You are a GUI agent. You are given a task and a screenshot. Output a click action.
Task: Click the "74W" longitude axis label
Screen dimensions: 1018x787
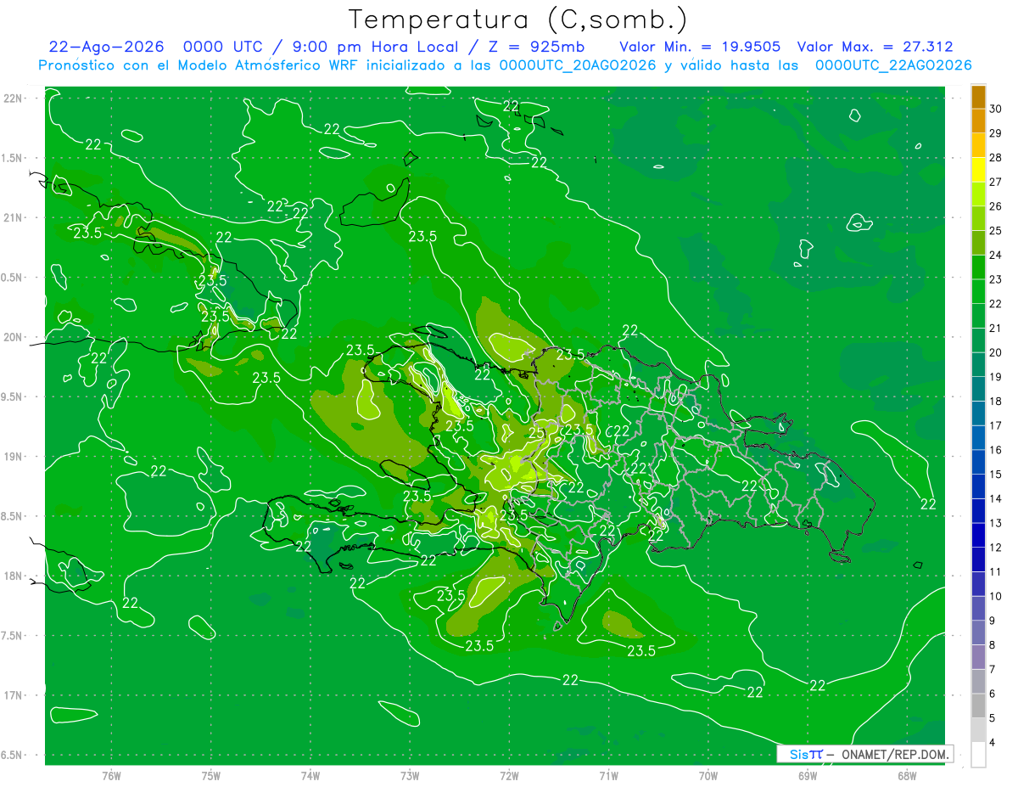pos(310,775)
